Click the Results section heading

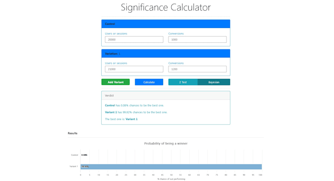coord(72,133)
